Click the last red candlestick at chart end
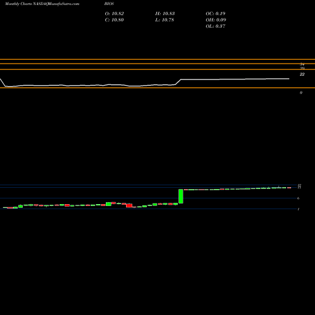 tap(289, 188)
